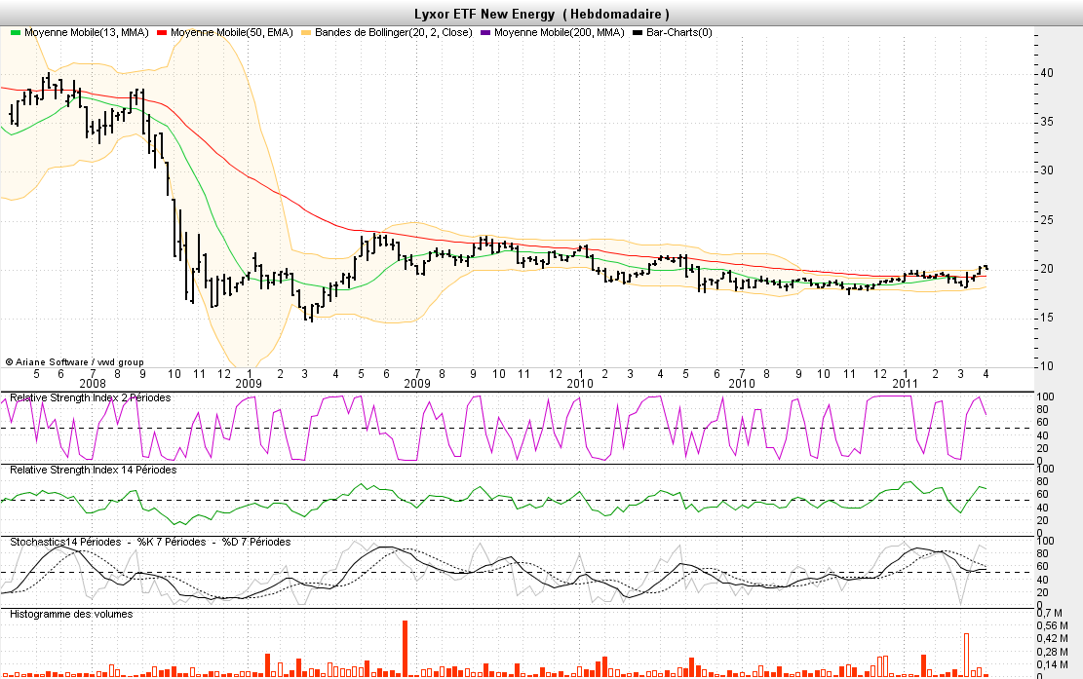Image resolution: width=1083 pixels, height=679 pixels.
Task: Click the "Relative Strength Index 2 Périodes" panel label
Action: [x=91, y=398]
